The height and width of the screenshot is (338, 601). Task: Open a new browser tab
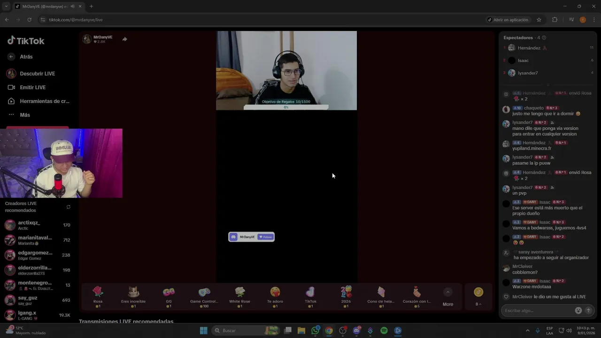click(x=91, y=6)
